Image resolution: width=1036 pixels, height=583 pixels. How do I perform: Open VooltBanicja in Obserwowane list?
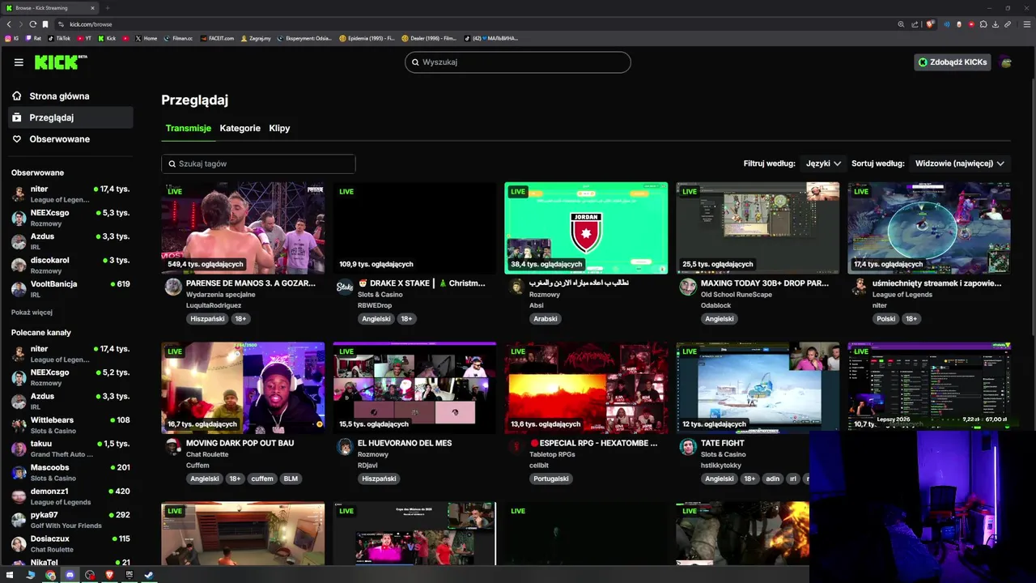(70, 289)
